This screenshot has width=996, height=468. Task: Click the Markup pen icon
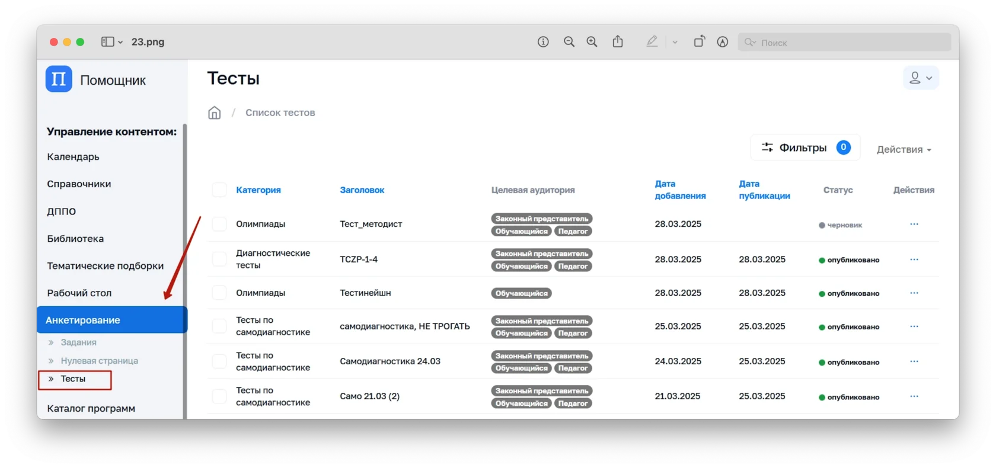(652, 41)
